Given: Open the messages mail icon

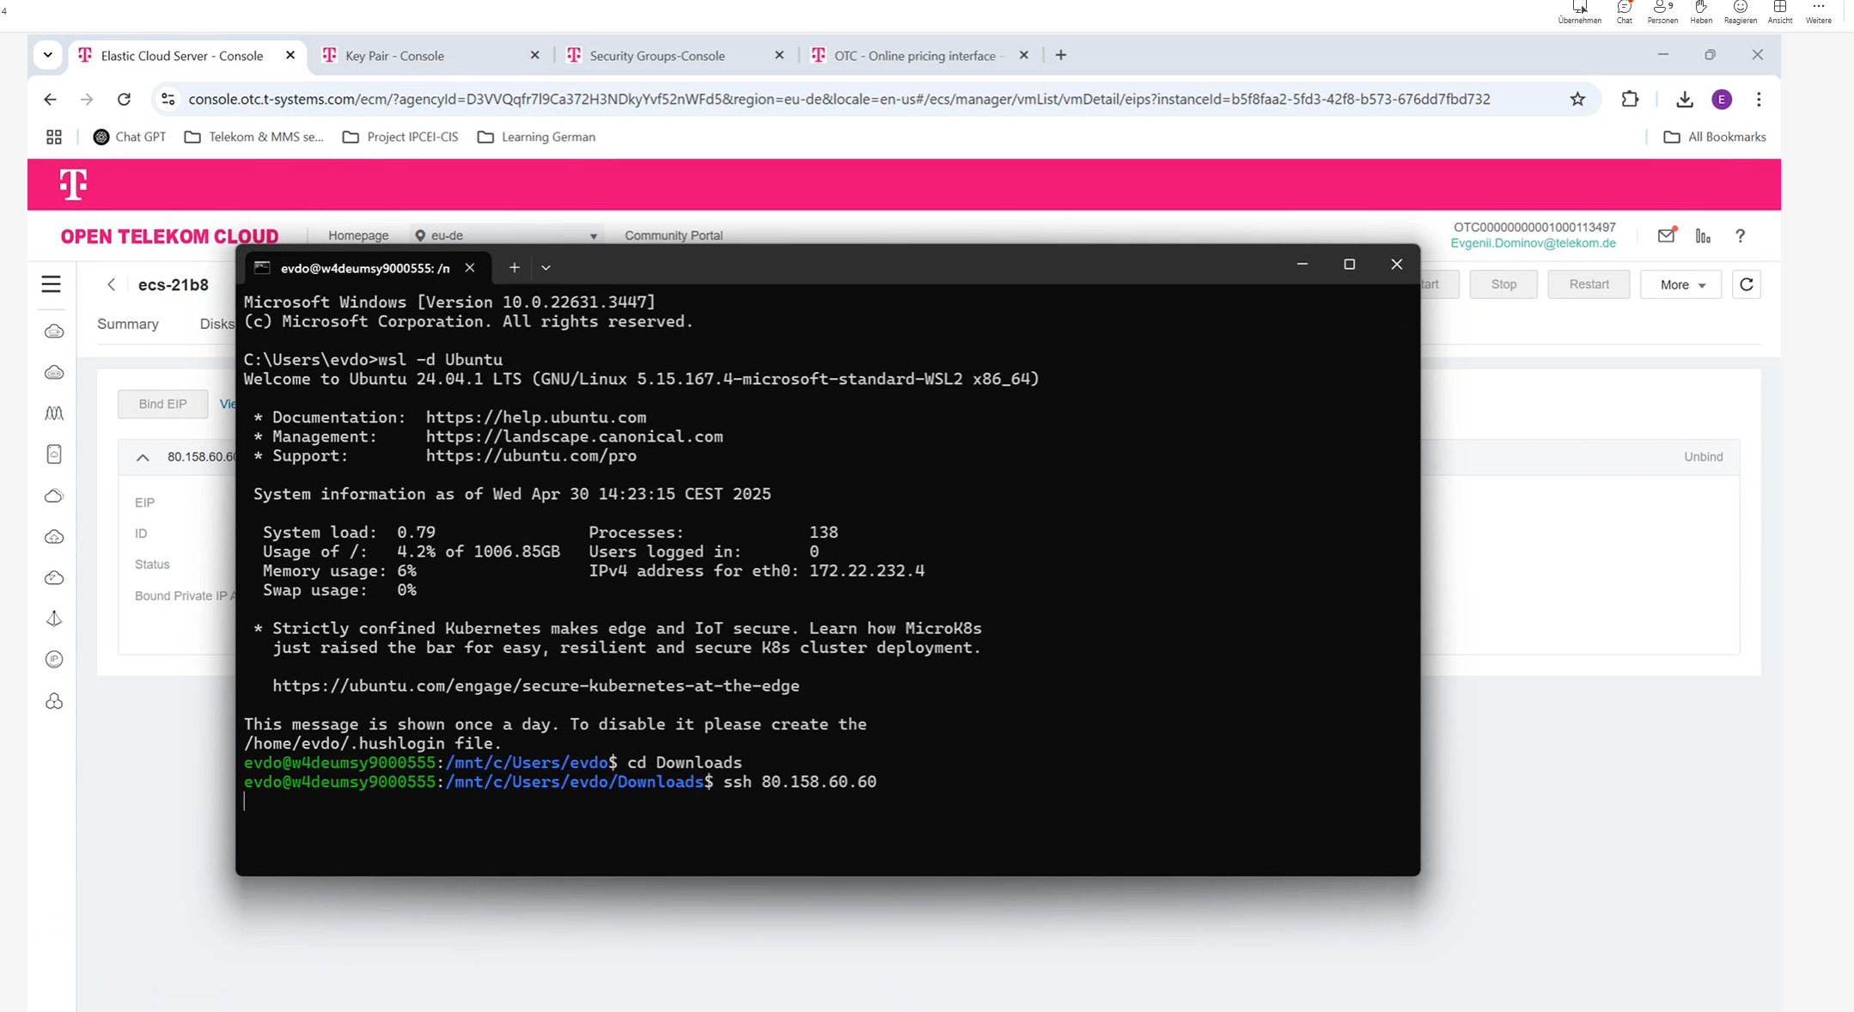Looking at the screenshot, I should [x=1666, y=235].
